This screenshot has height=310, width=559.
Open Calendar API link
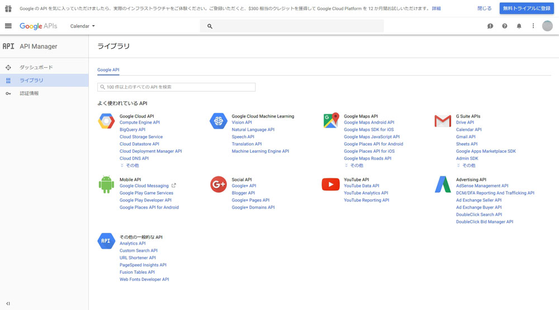tap(469, 129)
